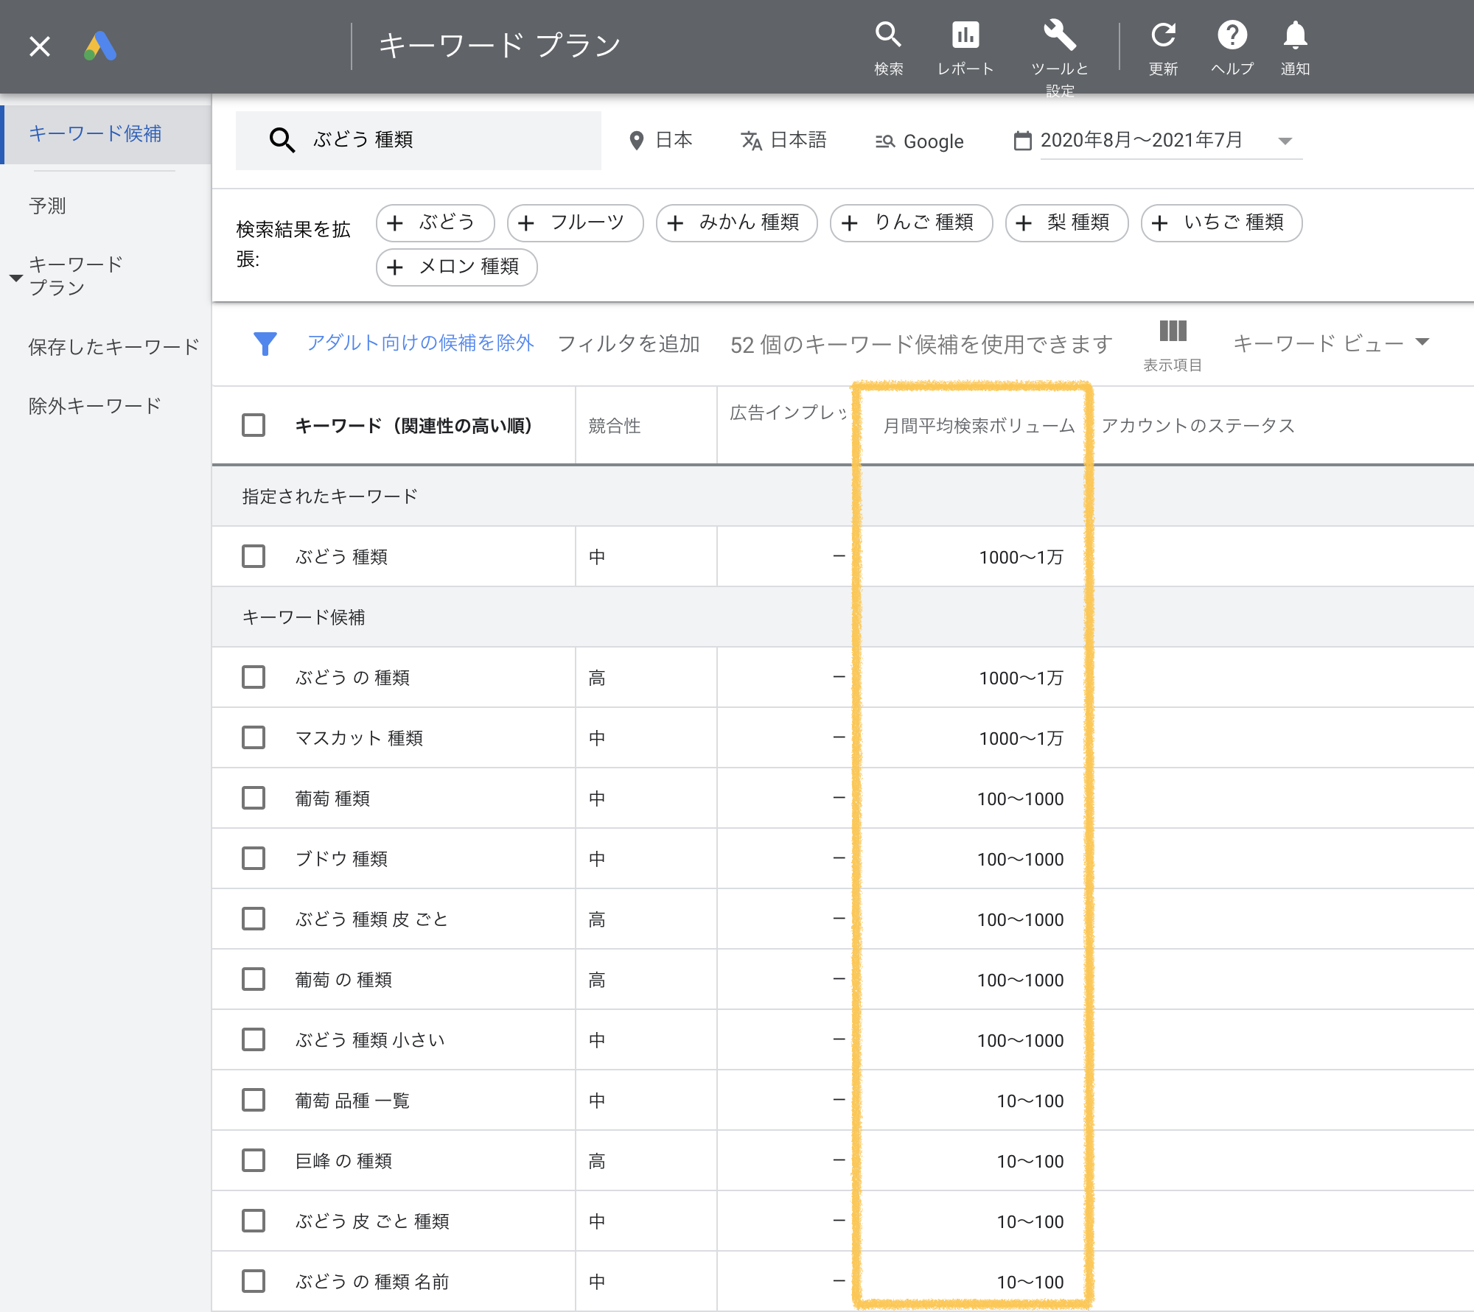Click the magnifier icon in keyword search box

tap(282, 140)
